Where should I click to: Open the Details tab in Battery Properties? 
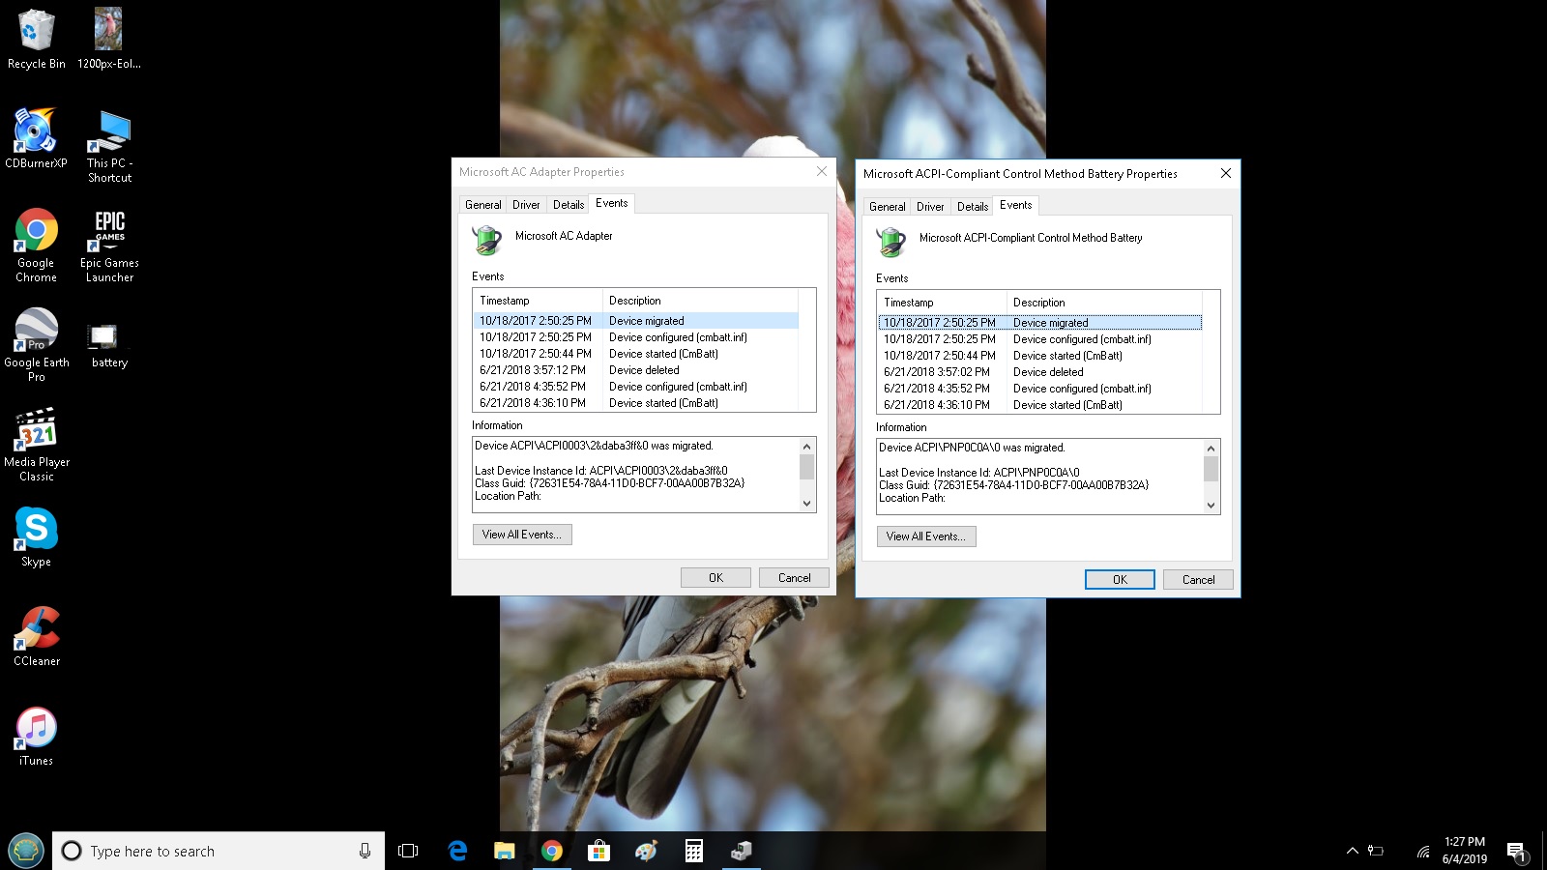pyautogui.click(x=972, y=206)
